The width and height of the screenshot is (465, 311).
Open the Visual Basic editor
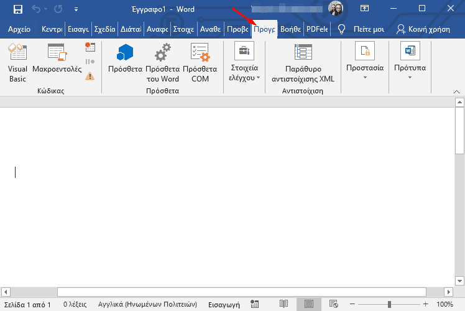pos(17,63)
